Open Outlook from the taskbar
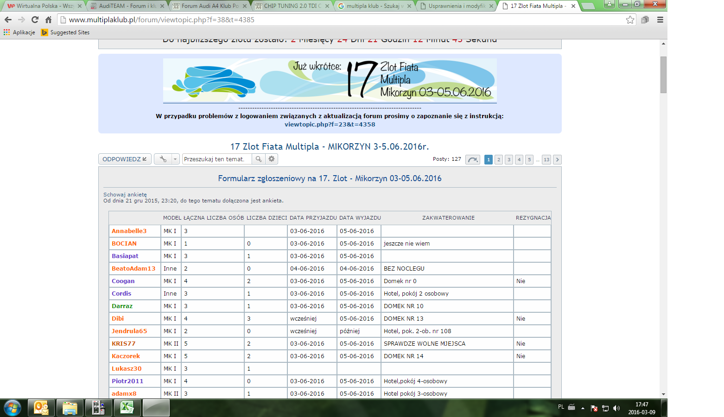The image size is (724, 417). tap(41, 408)
